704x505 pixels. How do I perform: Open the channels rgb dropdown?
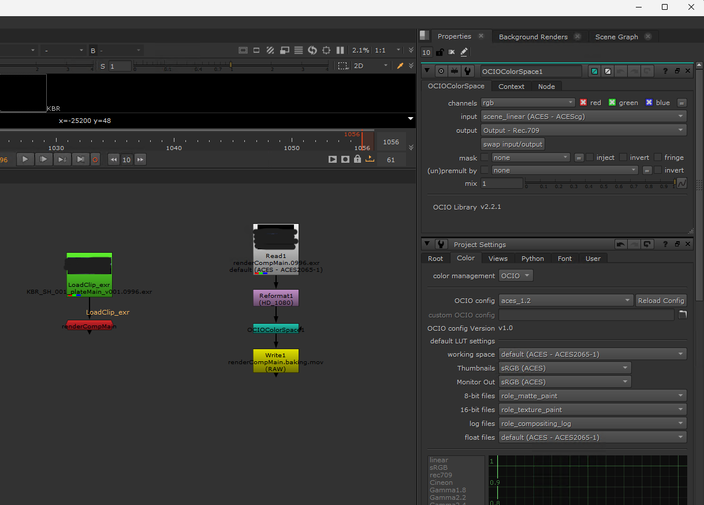[528, 103]
